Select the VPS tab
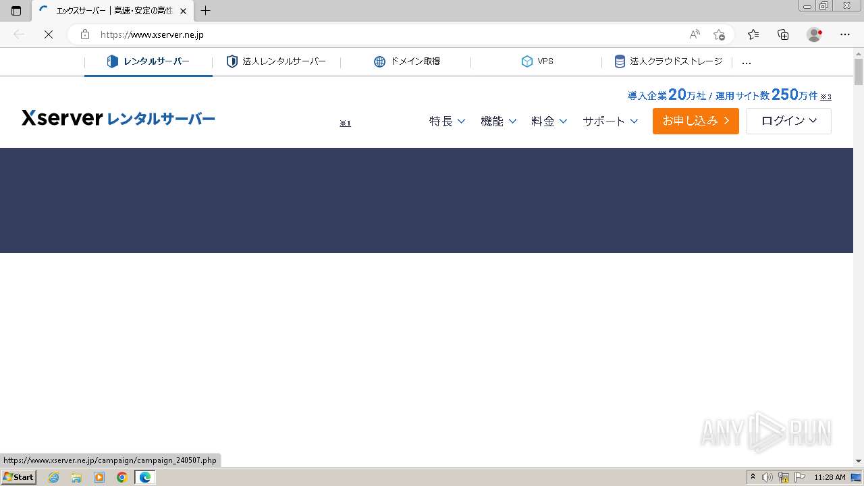The width and height of the screenshot is (864, 486). point(537,61)
